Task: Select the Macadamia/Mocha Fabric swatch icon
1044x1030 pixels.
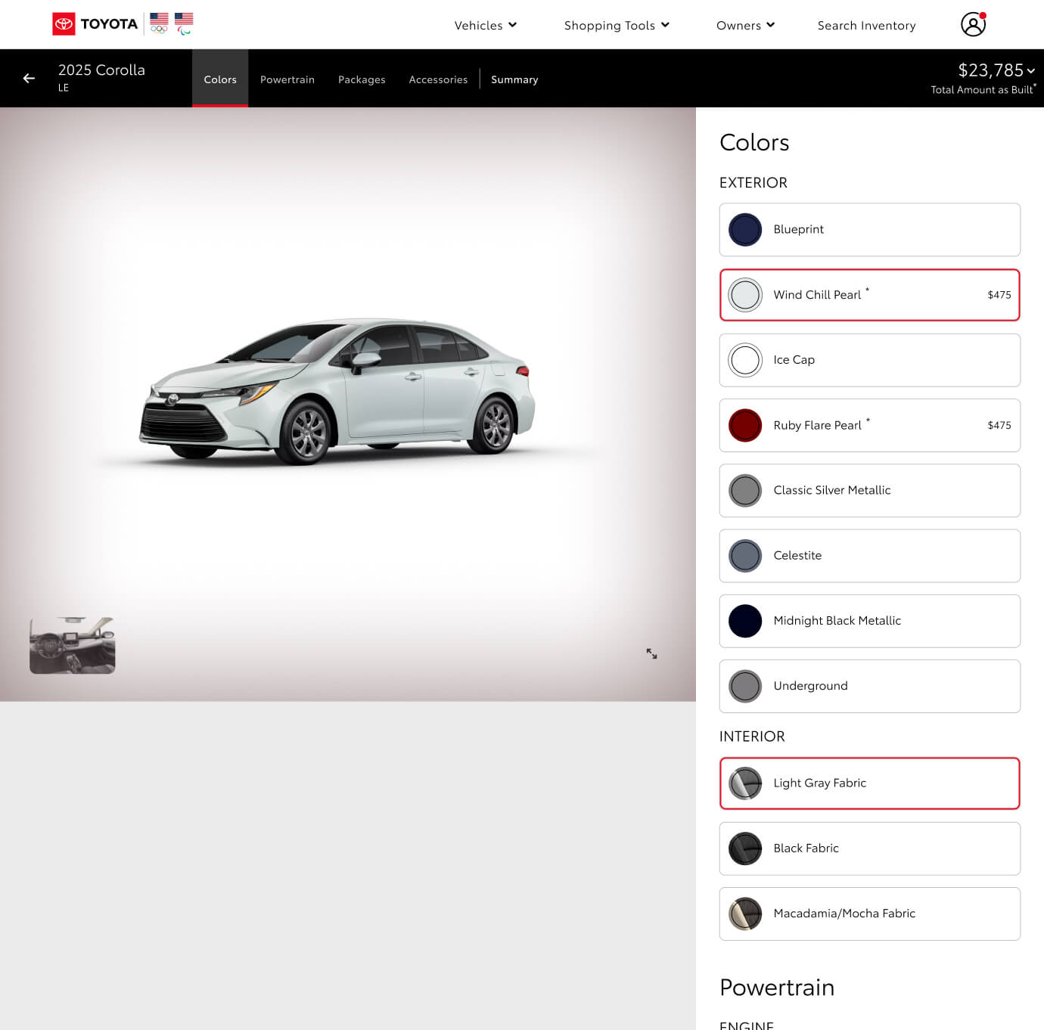Action: point(745,914)
